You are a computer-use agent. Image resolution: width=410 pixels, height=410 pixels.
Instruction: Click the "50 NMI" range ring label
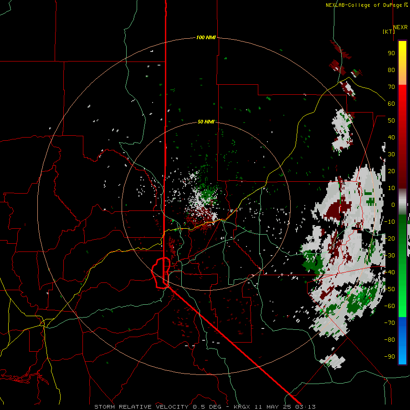206,122
